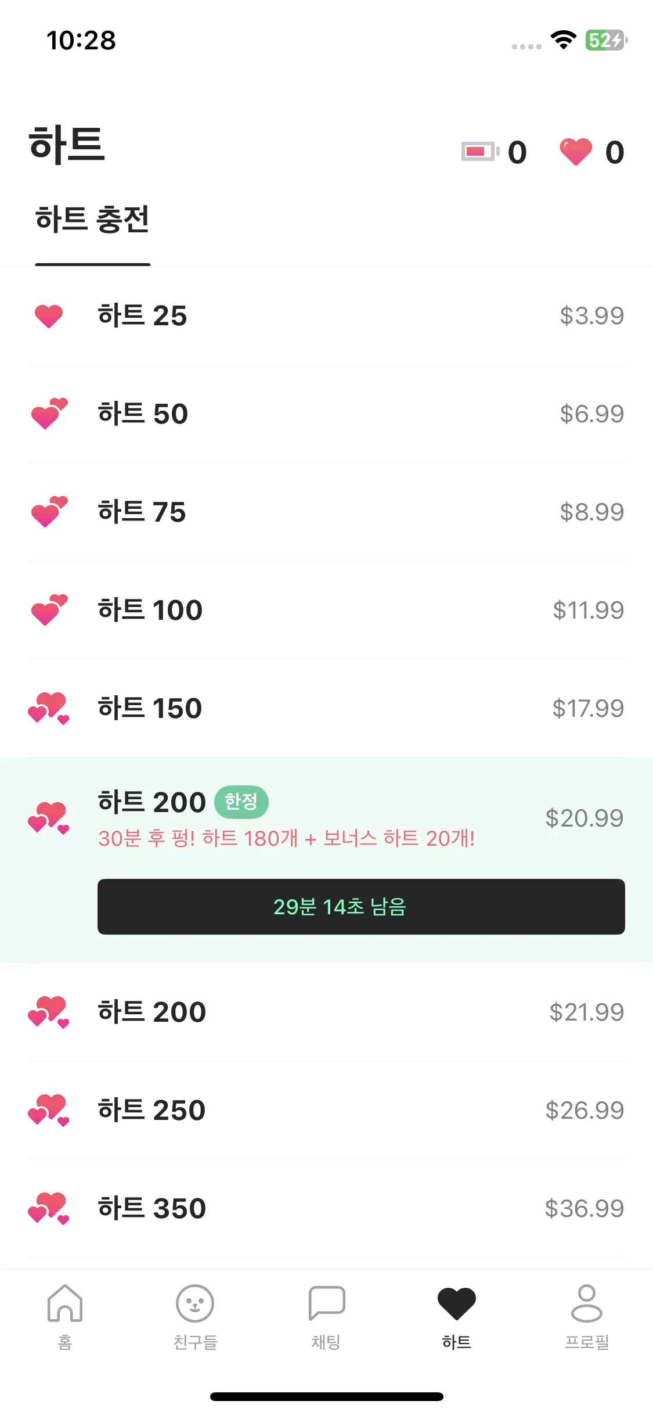653x1415 pixels.
Task: Tap the $17.99 price for 하트 150
Action: [587, 709]
